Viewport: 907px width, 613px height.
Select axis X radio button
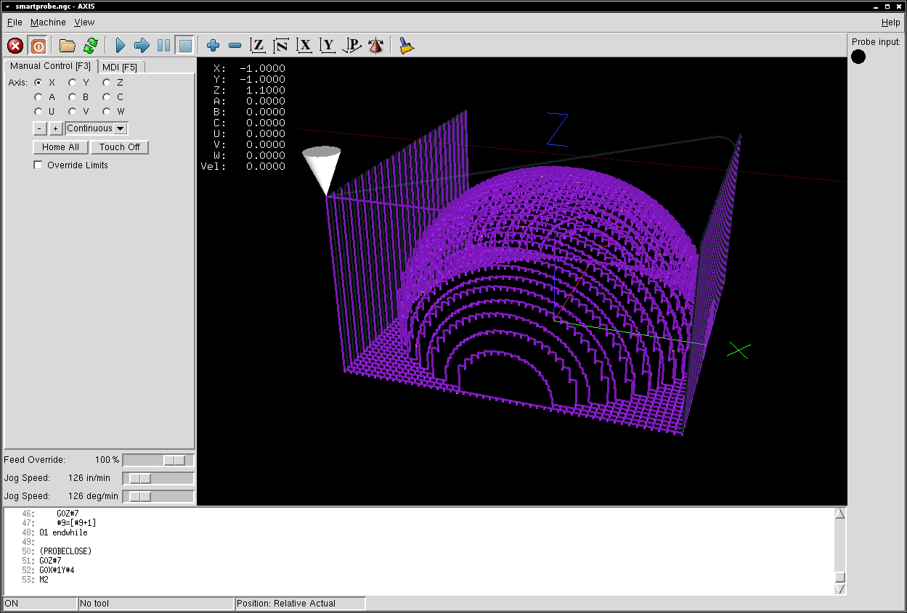[x=38, y=83]
